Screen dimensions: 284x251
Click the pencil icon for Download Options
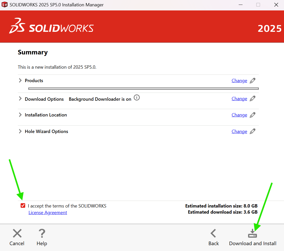click(252, 99)
